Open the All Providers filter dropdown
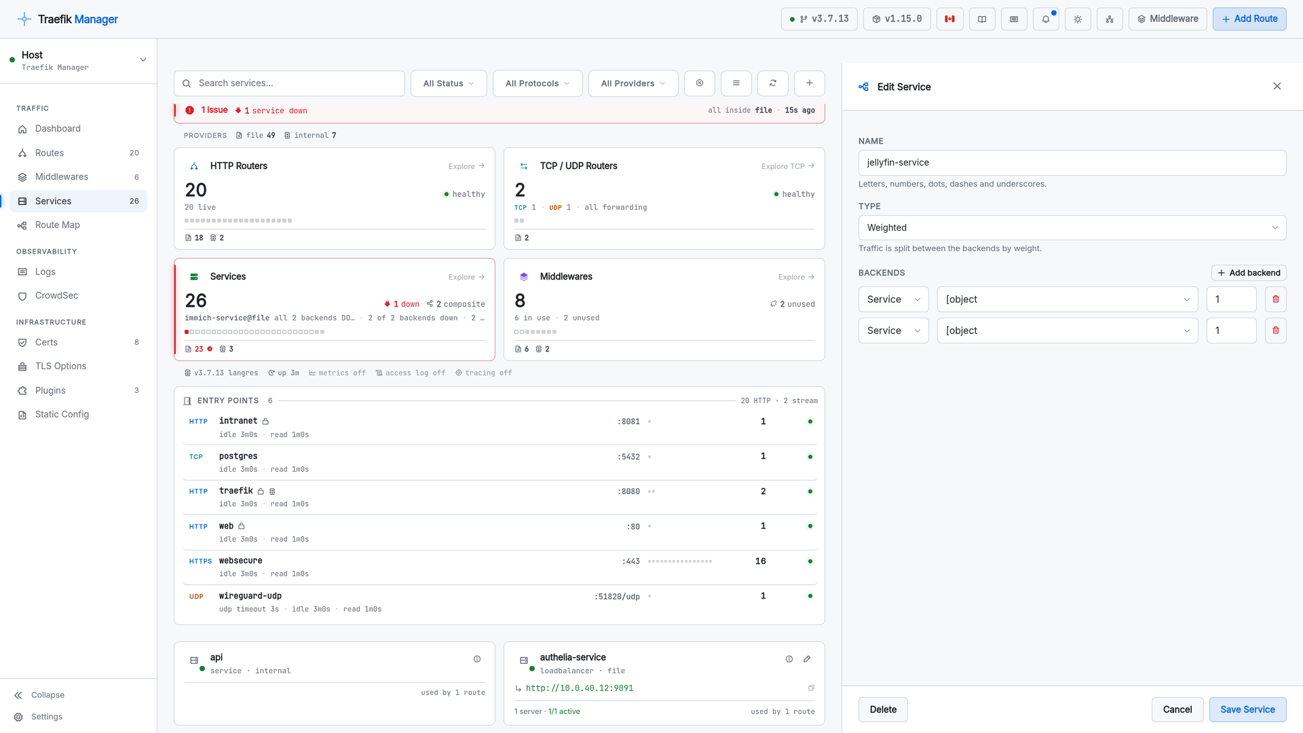 (x=633, y=83)
